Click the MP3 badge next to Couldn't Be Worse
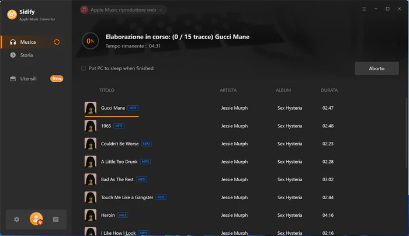This screenshot has width=409, height=236. [x=146, y=144]
